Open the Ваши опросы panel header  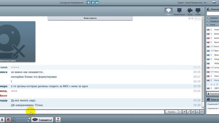(x=90, y=18)
